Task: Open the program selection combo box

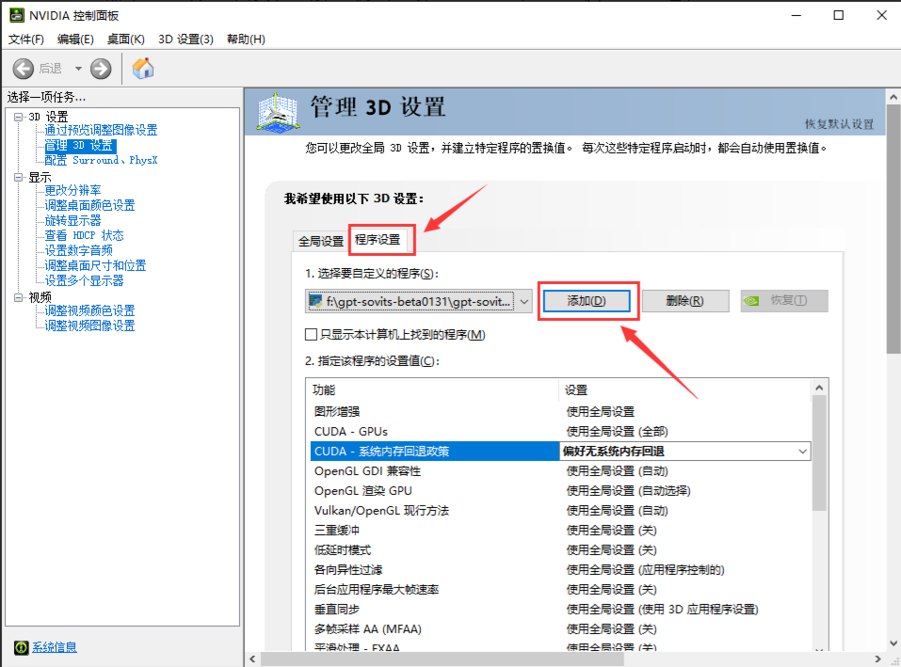Action: 524,301
